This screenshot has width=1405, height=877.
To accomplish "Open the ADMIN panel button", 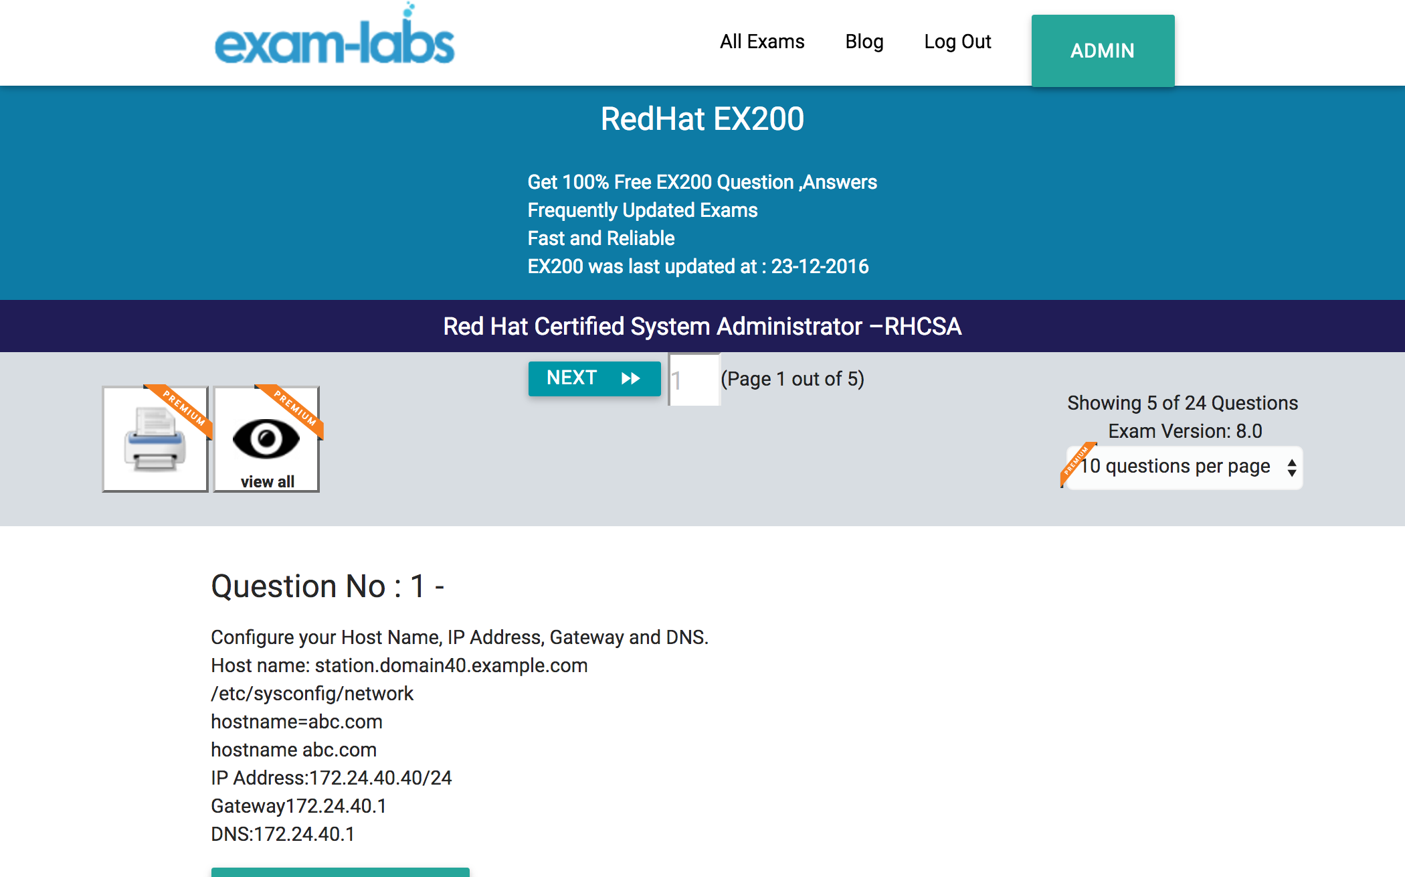I will (1103, 51).
